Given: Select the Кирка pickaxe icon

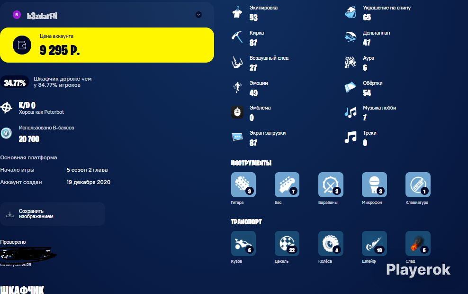Looking at the screenshot, I should [237, 37].
